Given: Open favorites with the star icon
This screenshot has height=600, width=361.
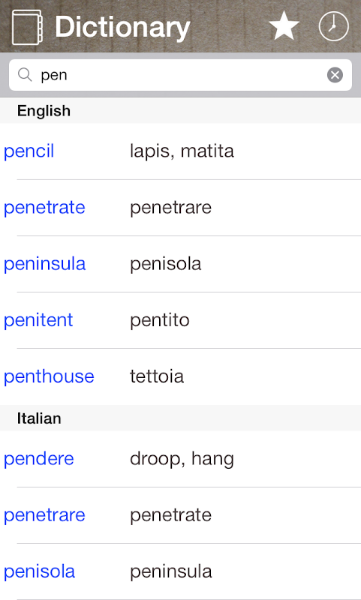Looking at the screenshot, I should tap(284, 26).
